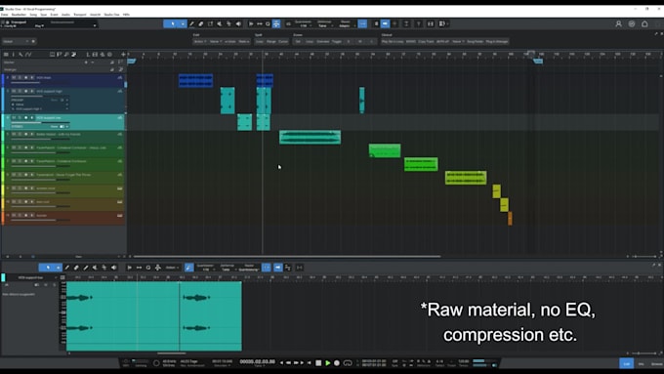The height and width of the screenshot is (374, 664).
Task: Click the song end marker in the ruler
Action: (538, 61)
